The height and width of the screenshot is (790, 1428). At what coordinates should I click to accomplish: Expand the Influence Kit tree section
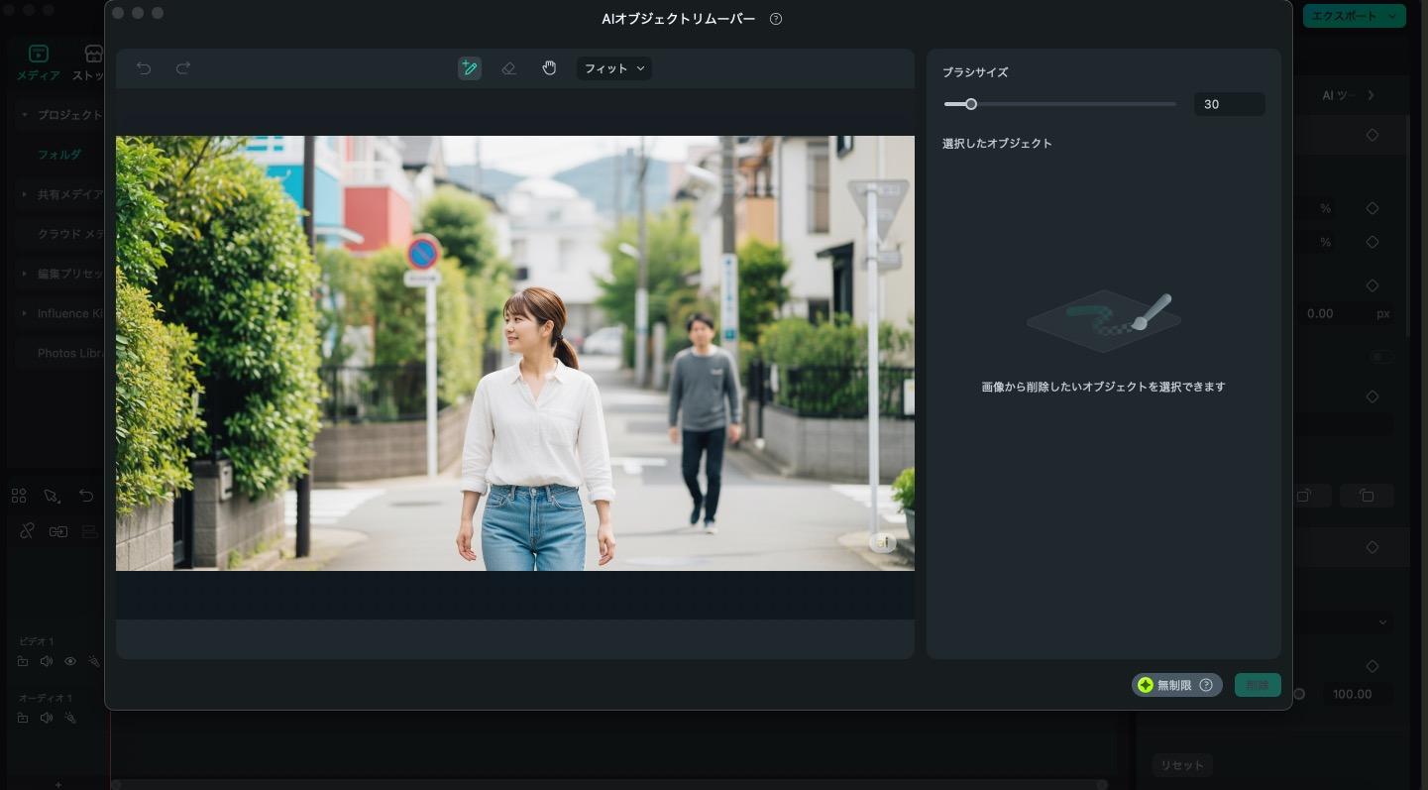tap(24, 313)
